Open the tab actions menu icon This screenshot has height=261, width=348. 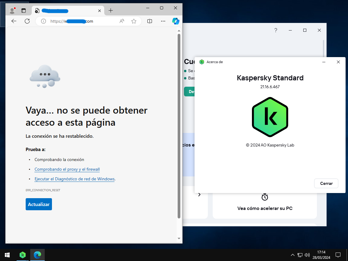(24, 11)
